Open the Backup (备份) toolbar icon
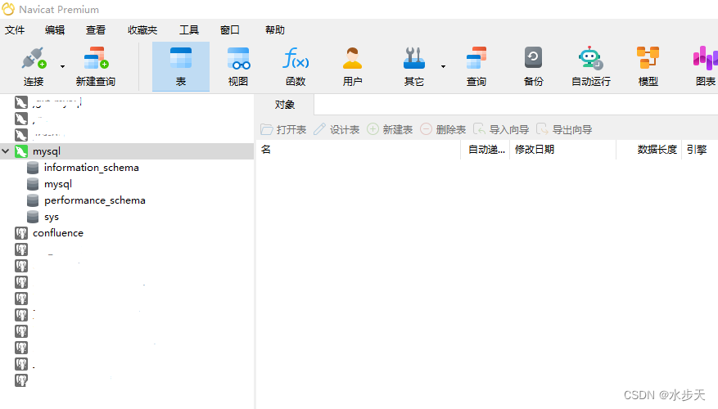This screenshot has height=409, width=718. point(534,59)
